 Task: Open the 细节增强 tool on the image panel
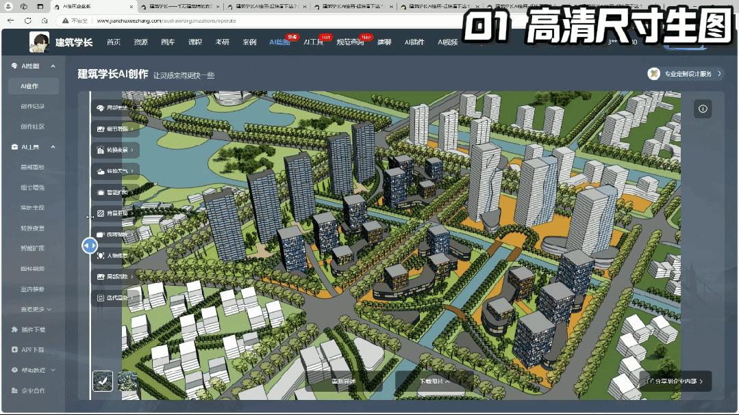tap(116, 129)
